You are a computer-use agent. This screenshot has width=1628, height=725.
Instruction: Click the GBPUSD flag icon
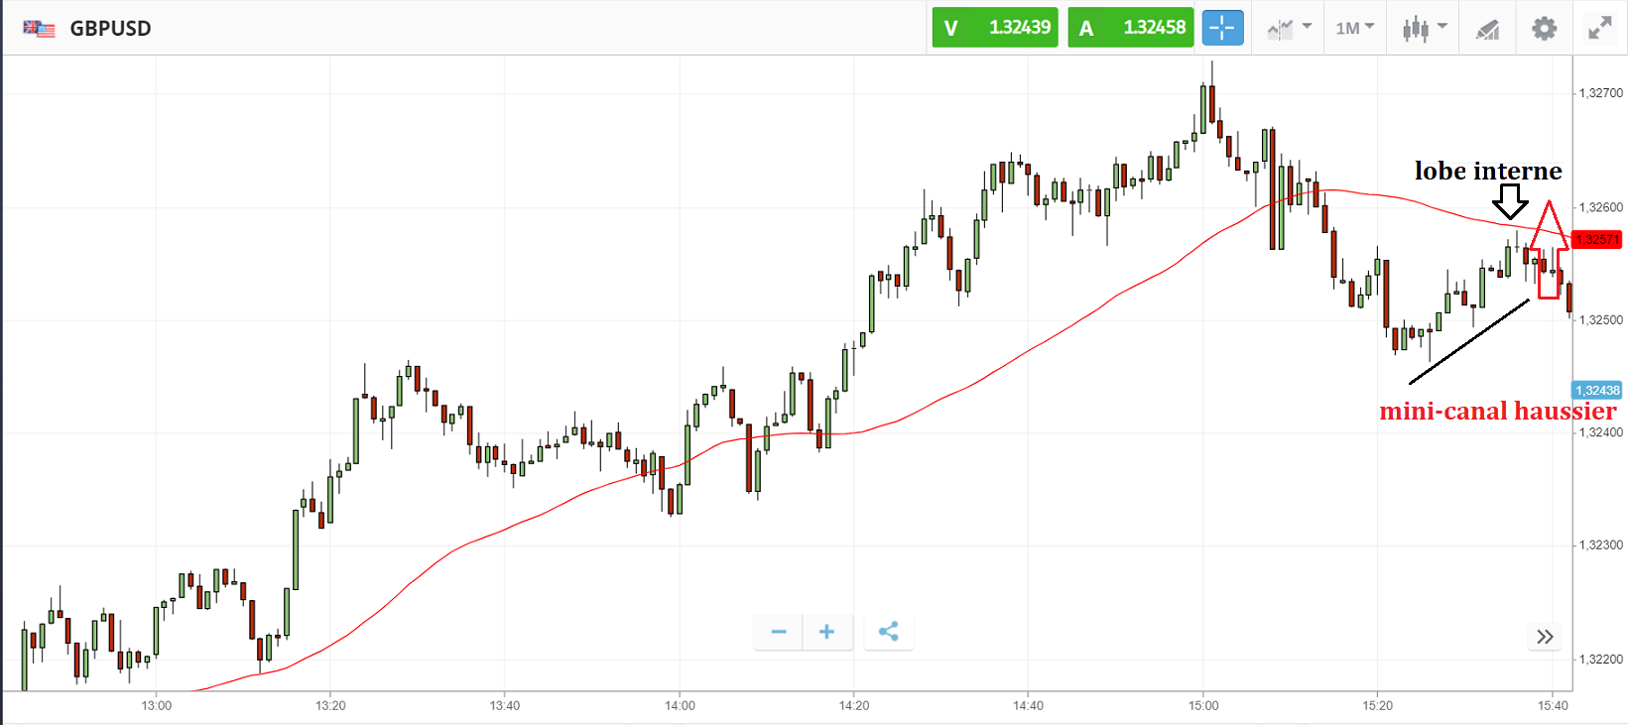coord(39,28)
